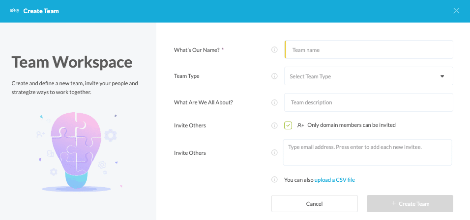Click info icon beside What's Our Name
The width and height of the screenshot is (470, 220).
point(274,50)
